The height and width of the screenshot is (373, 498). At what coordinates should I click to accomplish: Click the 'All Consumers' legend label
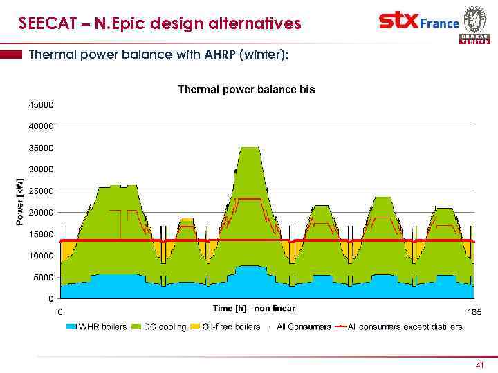(304, 327)
